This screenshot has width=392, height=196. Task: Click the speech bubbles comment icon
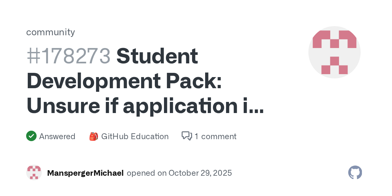coord(187,136)
